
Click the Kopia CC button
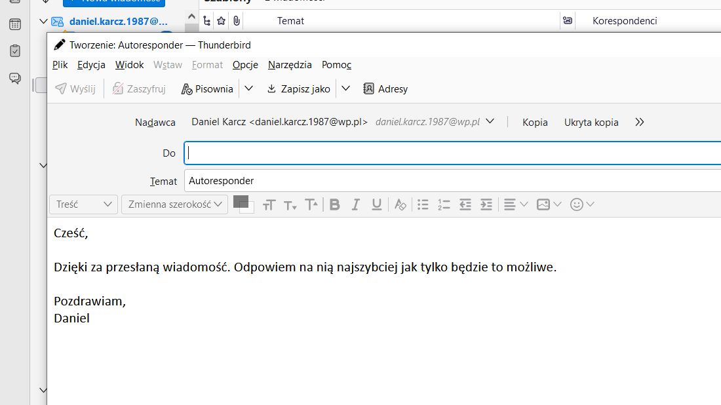pos(535,123)
